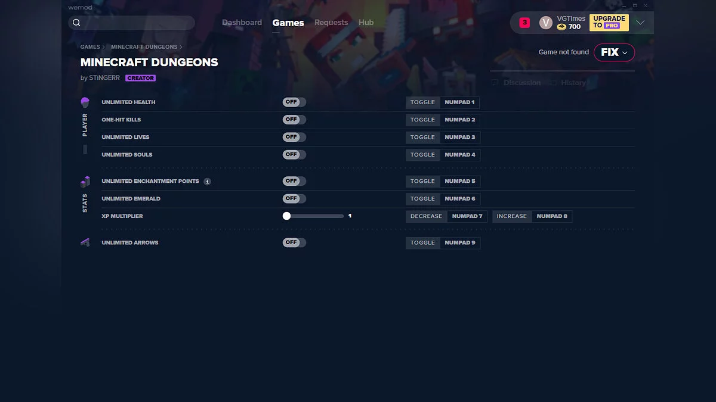Click Decrease hotkey button for XP Multiplier
This screenshot has height=402, width=716.
[x=426, y=216]
